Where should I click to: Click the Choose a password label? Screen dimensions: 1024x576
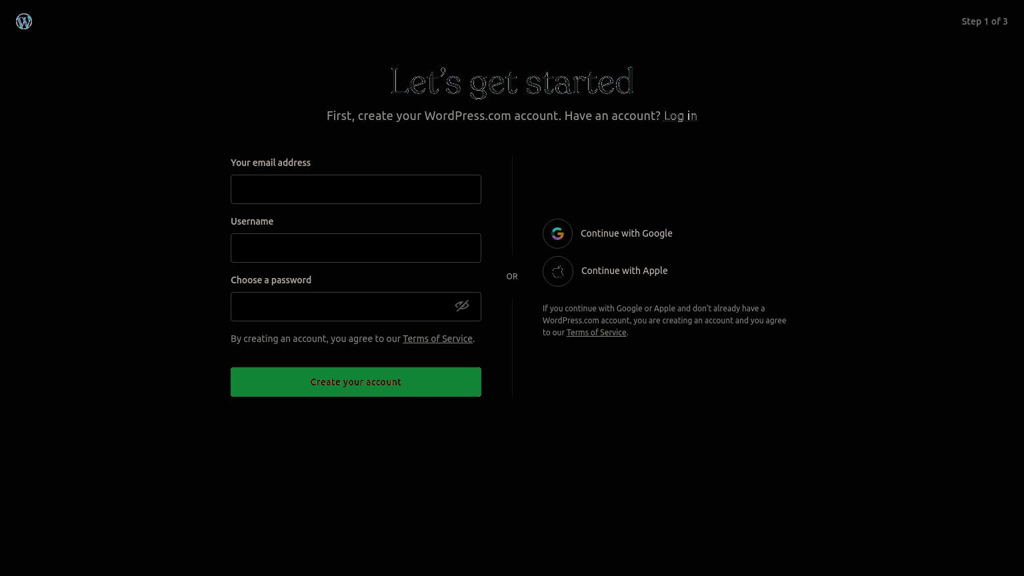click(x=271, y=280)
